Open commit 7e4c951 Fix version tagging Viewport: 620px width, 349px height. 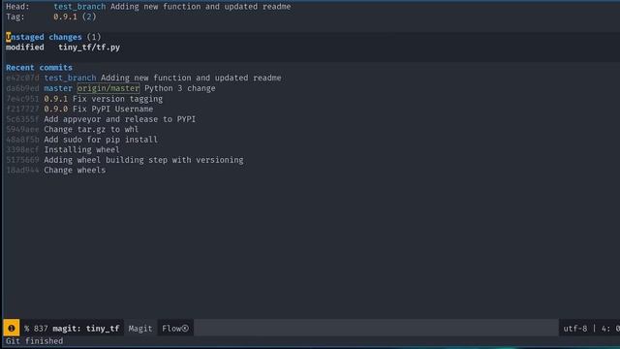pos(84,99)
